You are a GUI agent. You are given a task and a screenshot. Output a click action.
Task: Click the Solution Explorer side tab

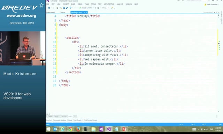pos(221,17)
